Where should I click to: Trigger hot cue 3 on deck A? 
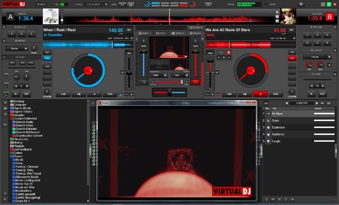[x=31, y=34]
